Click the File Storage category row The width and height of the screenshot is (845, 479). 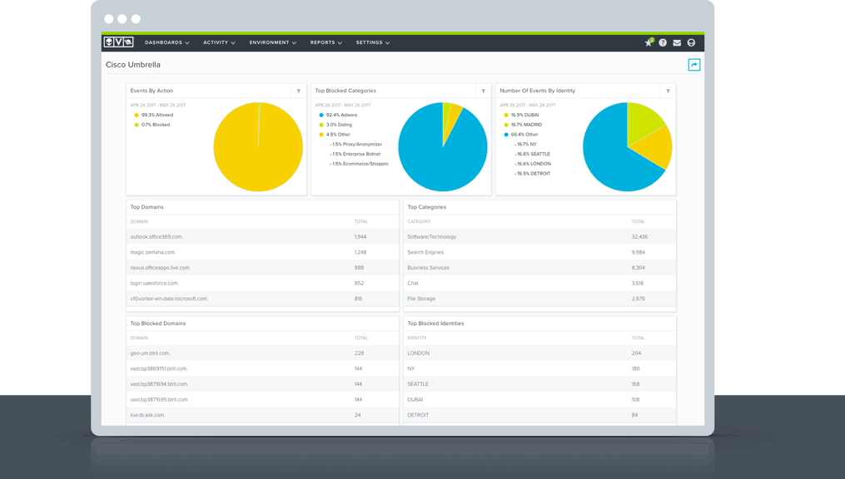[540, 299]
